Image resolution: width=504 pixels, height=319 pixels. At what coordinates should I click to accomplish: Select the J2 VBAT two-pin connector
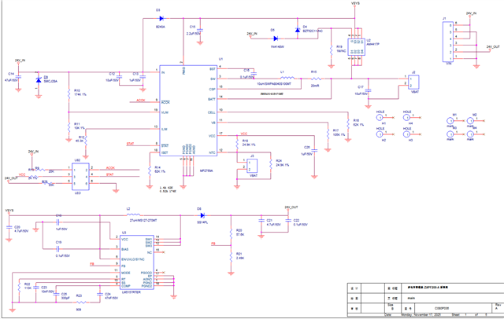point(413,82)
